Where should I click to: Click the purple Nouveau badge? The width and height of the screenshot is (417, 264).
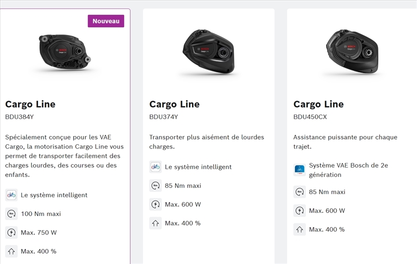tap(106, 21)
